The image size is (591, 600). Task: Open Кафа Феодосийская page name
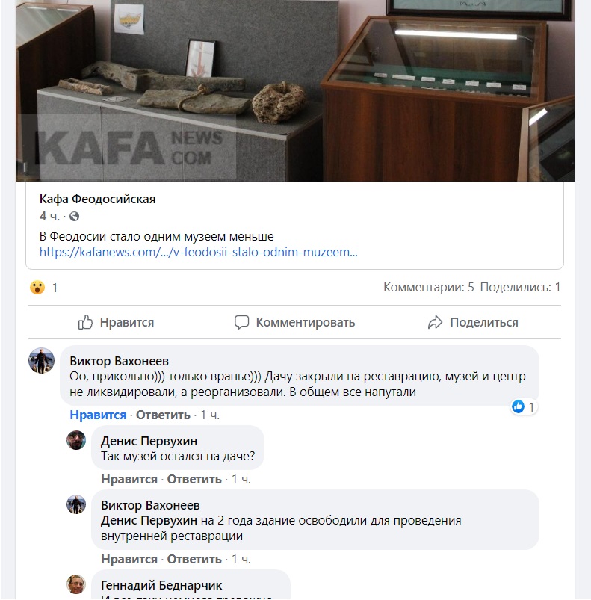[97, 199]
